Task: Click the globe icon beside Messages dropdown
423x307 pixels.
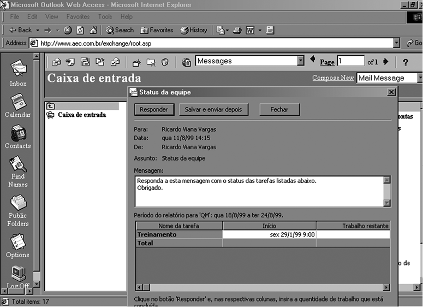Action: 186,62
